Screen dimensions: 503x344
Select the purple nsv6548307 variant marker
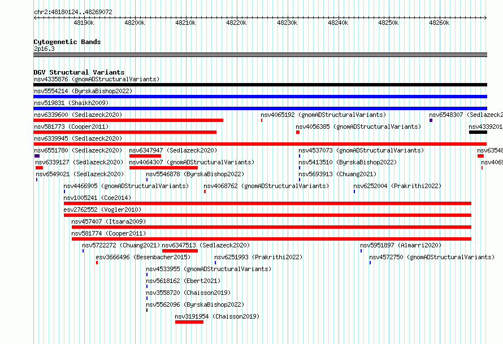431,120
